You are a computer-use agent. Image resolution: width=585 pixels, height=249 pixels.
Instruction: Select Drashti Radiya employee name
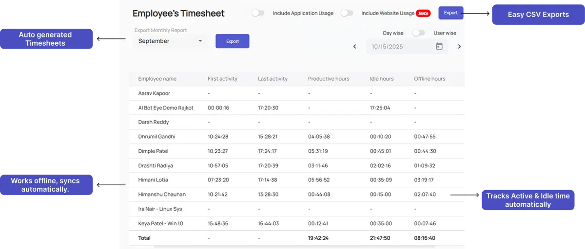(156, 166)
